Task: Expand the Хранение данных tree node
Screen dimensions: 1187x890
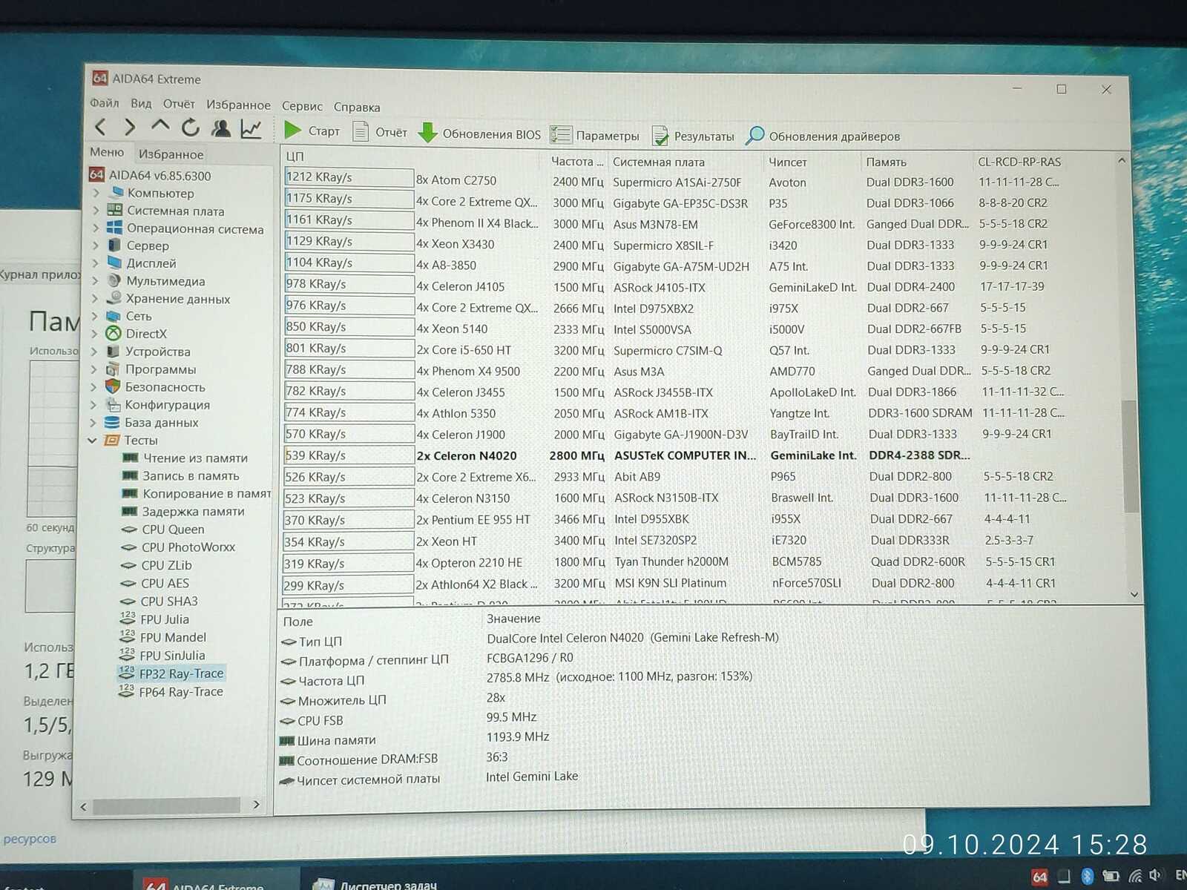Action: point(95,299)
